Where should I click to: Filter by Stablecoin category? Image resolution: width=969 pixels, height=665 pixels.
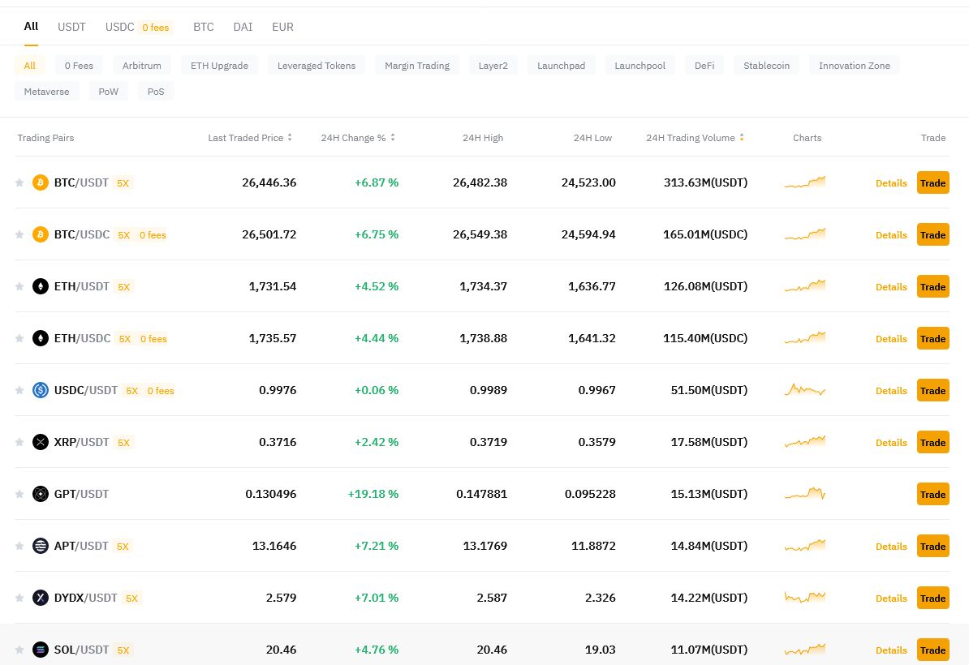tap(766, 66)
